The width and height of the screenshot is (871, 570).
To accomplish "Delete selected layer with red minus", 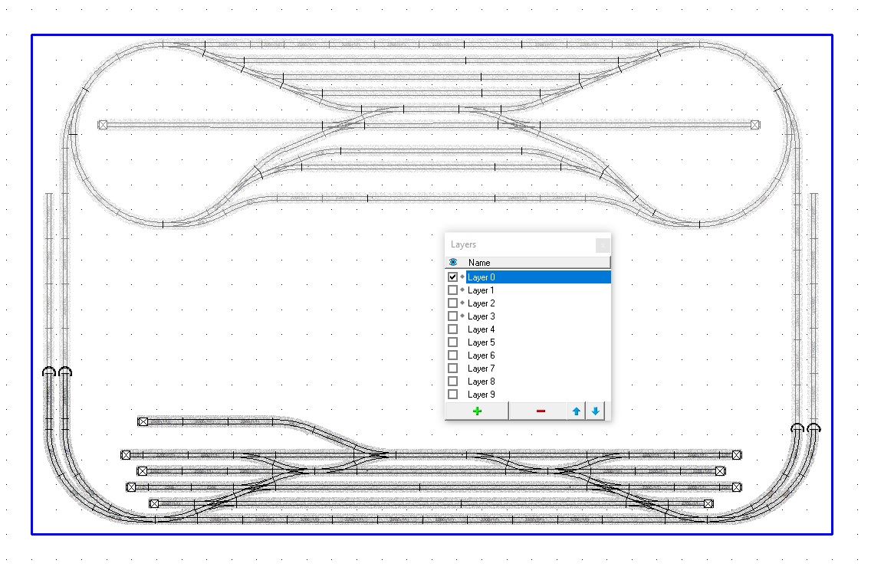I will [541, 411].
